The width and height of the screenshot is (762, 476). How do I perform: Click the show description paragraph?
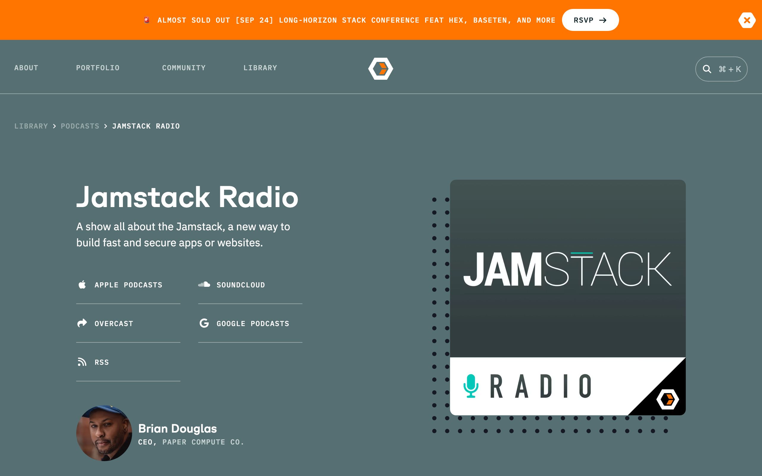pos(183,234)
